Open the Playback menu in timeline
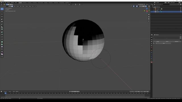The width and height of the screenshot is (182, 102). pos(5,92)
